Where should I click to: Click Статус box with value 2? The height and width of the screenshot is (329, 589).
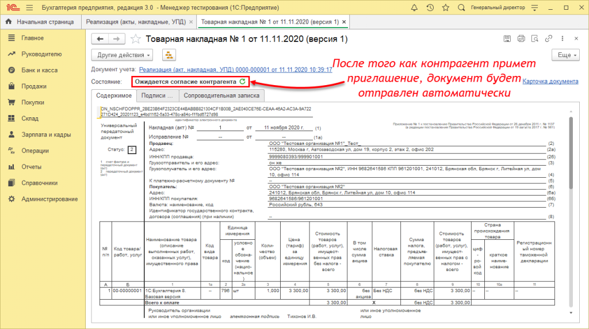point(132,150)
